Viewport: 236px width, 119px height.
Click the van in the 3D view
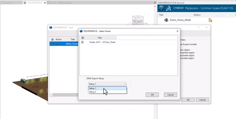pyautogui.click(x=23, y=81)
